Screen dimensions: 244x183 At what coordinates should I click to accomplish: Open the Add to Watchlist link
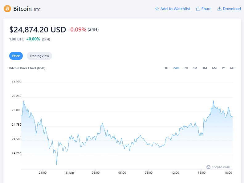point(175,9)
